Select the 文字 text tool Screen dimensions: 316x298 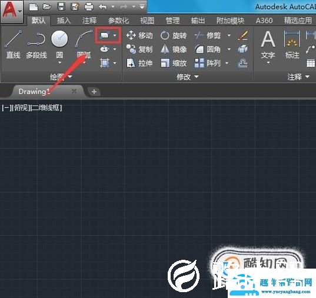(268, 45)
